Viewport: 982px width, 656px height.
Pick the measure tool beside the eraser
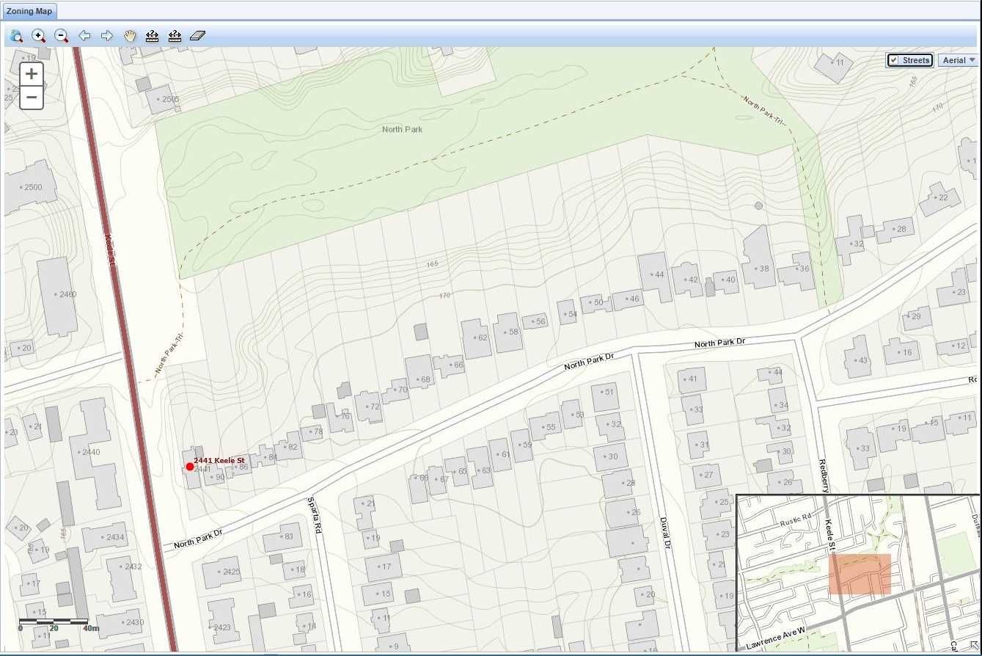coord(175,36)
